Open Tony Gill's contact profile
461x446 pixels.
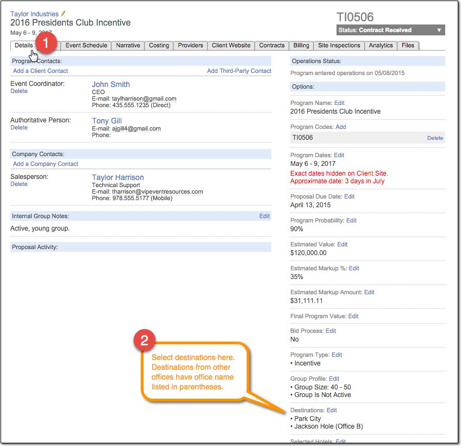(x=107, y=121)
